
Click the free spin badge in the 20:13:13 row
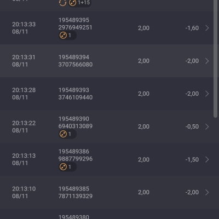click(x=67, y=167)
